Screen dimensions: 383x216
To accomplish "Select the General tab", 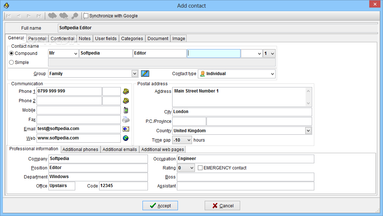I will click(x=16, y=38).
